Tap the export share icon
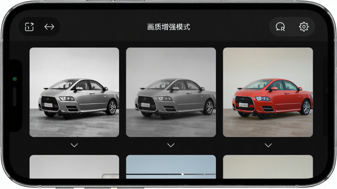Screen dimensions: 337x189 click(29, 27)
